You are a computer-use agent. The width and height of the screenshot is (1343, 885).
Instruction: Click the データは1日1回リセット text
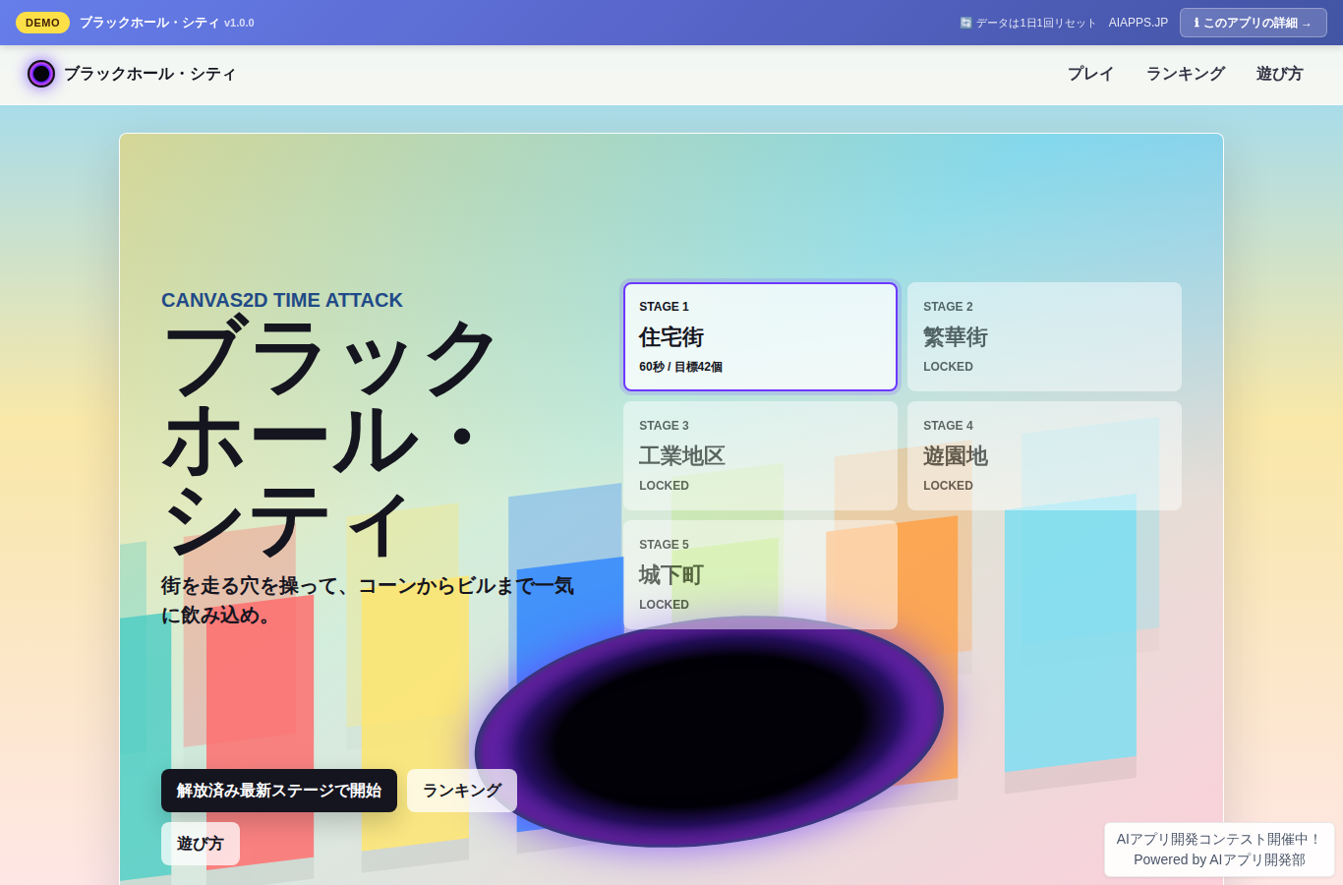pyautogui.click(x=1036, y=23)
